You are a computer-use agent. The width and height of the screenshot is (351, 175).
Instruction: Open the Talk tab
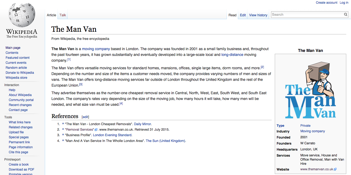coord(63,15)
